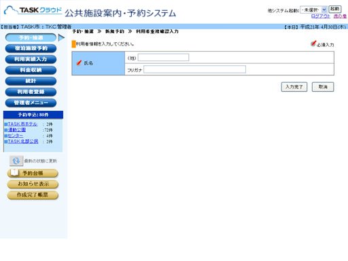Open the 予約台帳 button
The height and width of the screenshot is (261, 348).
[x=33, y=173]
